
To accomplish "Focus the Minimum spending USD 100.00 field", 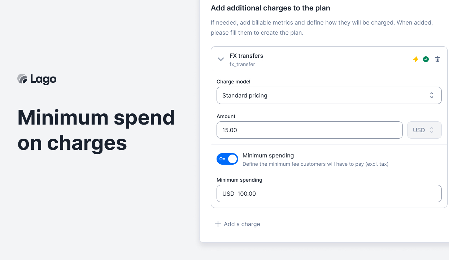I will click(x=329, y=194).
